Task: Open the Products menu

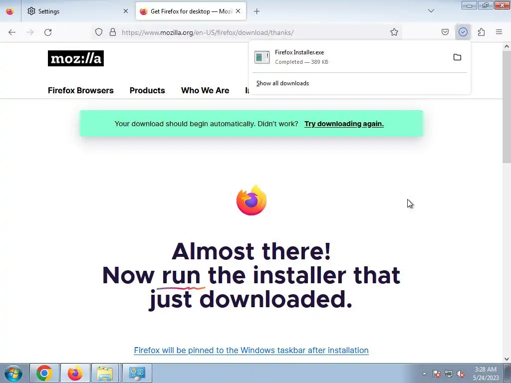Action: (x=147, y=91)
